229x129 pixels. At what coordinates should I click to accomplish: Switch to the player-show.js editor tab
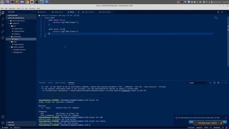(89, 12)
